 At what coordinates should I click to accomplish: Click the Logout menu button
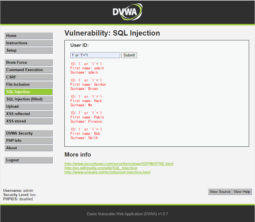pyautogui.click(x=29, y=160)
